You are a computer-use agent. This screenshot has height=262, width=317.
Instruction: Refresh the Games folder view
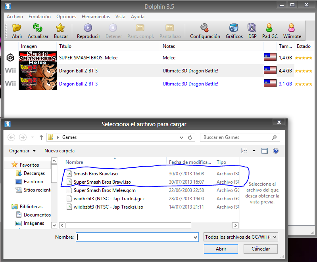click(190, 138)
